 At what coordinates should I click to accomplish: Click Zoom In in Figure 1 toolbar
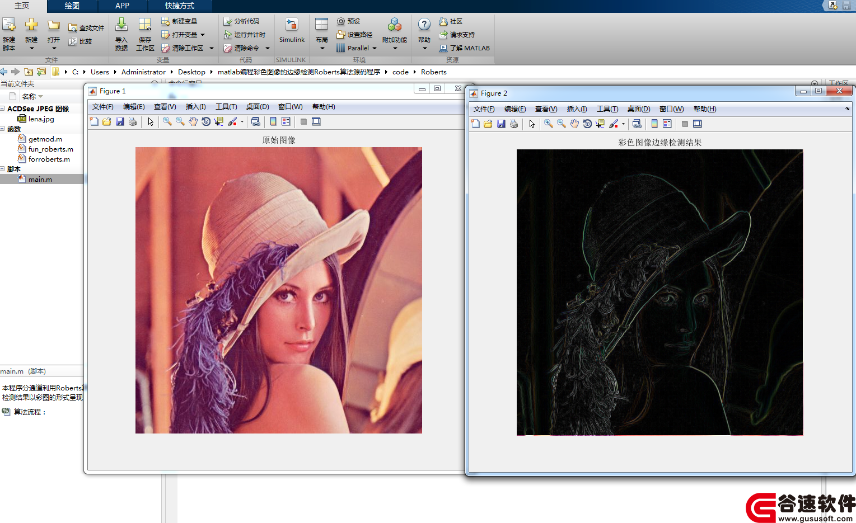(167, 121)
